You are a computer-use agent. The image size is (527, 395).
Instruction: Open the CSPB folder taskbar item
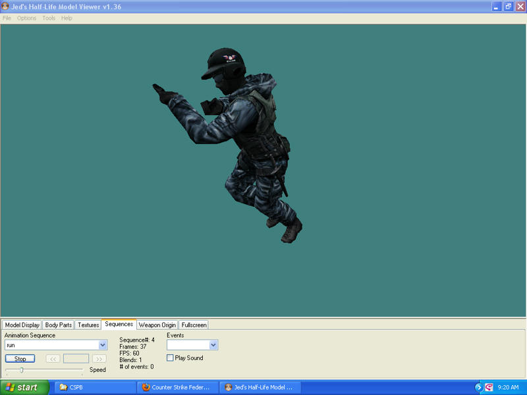[94, 387]
